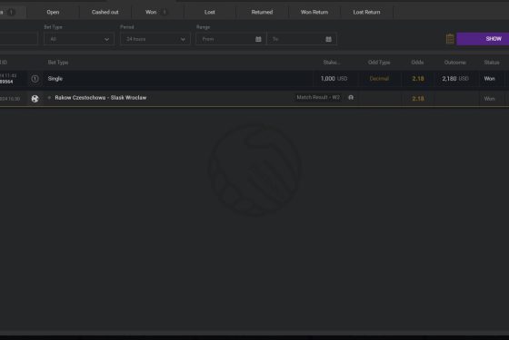Select the Single bet row label
509x340 pixels.
[x=55, y=79]
